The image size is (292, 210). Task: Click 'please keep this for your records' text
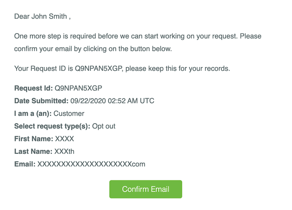point(177,69)
